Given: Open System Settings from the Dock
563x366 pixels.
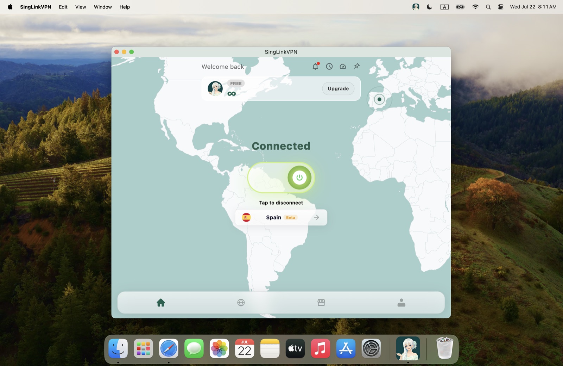Looking at the screenshot, I should (372, 348).
